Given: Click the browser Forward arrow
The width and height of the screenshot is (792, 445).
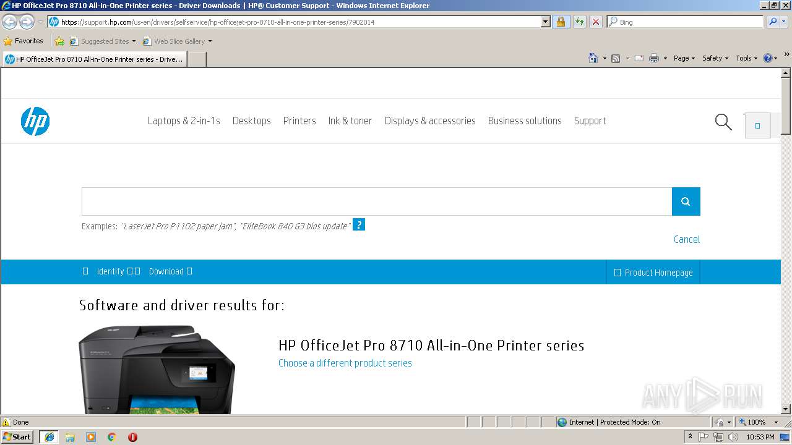Looking at the screenshot, I should tap(27, 22).
